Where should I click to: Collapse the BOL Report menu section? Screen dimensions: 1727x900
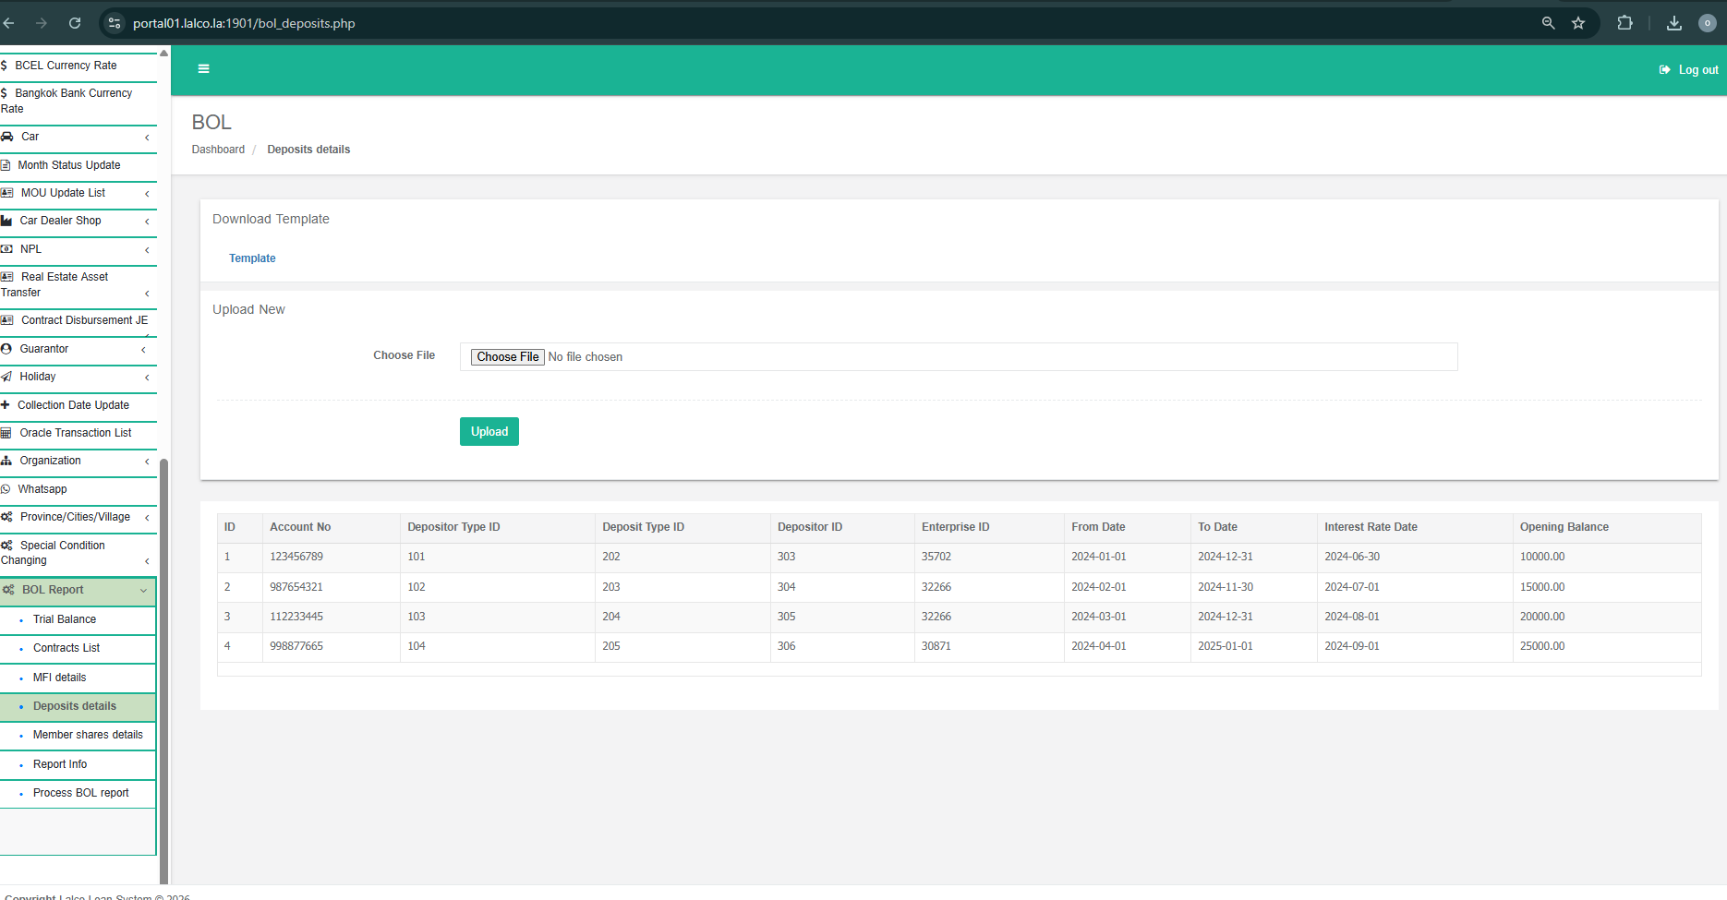pos(78,590)
